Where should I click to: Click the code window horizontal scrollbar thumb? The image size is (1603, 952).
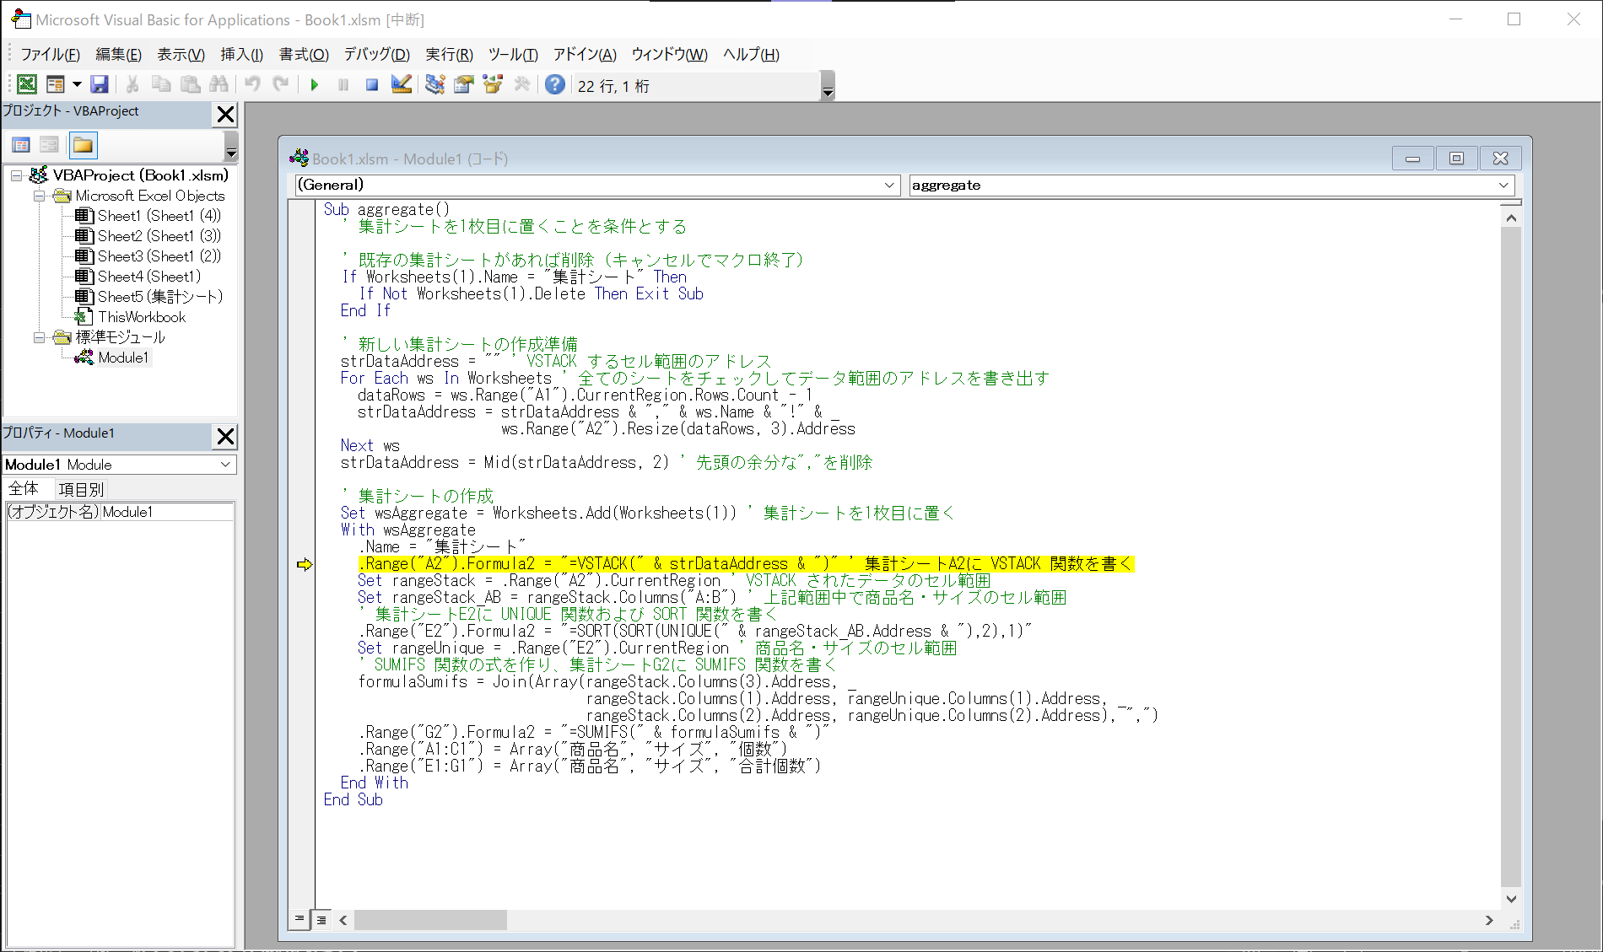point(430,920)
